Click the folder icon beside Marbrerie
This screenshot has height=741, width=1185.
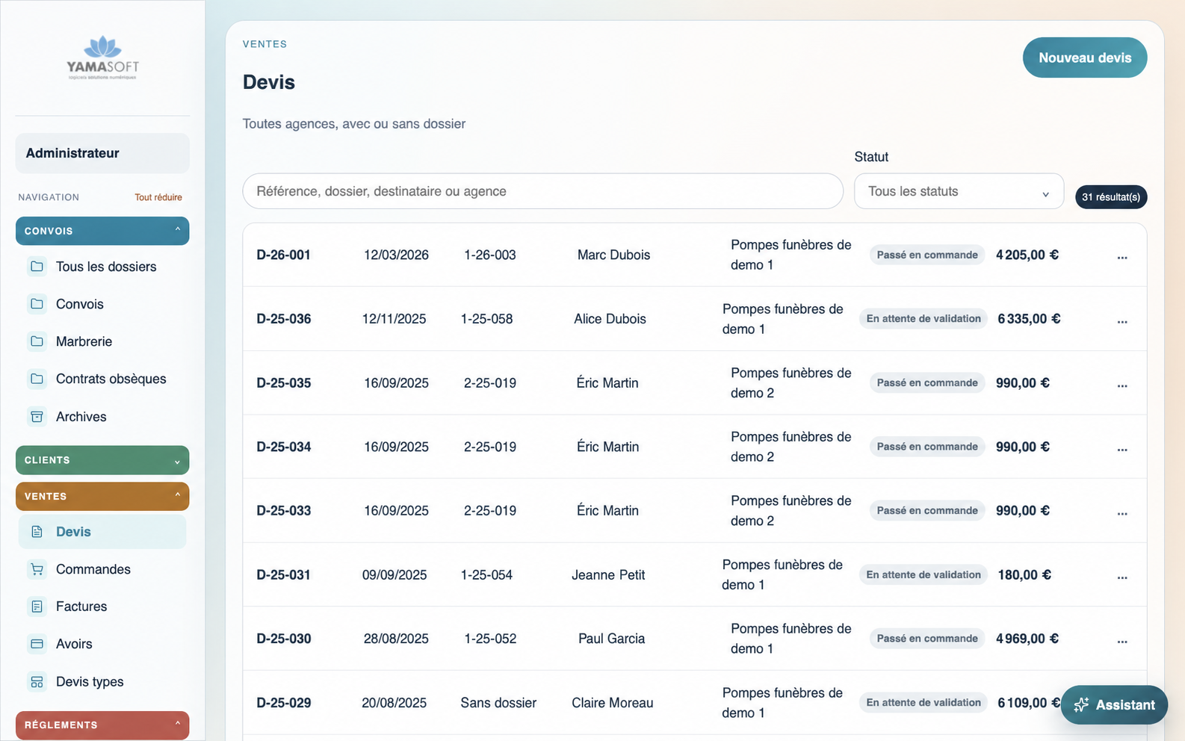point(37,341)
